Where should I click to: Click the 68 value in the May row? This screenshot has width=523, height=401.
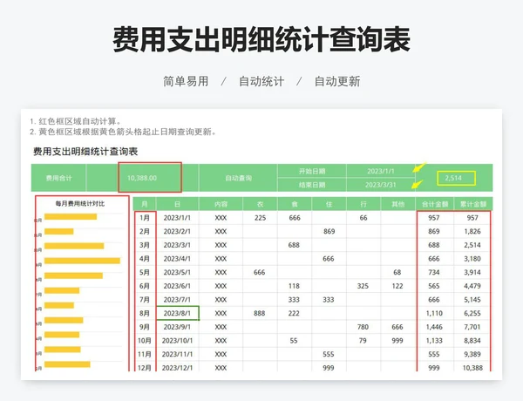pyautogui.click(x=397, y=272)
